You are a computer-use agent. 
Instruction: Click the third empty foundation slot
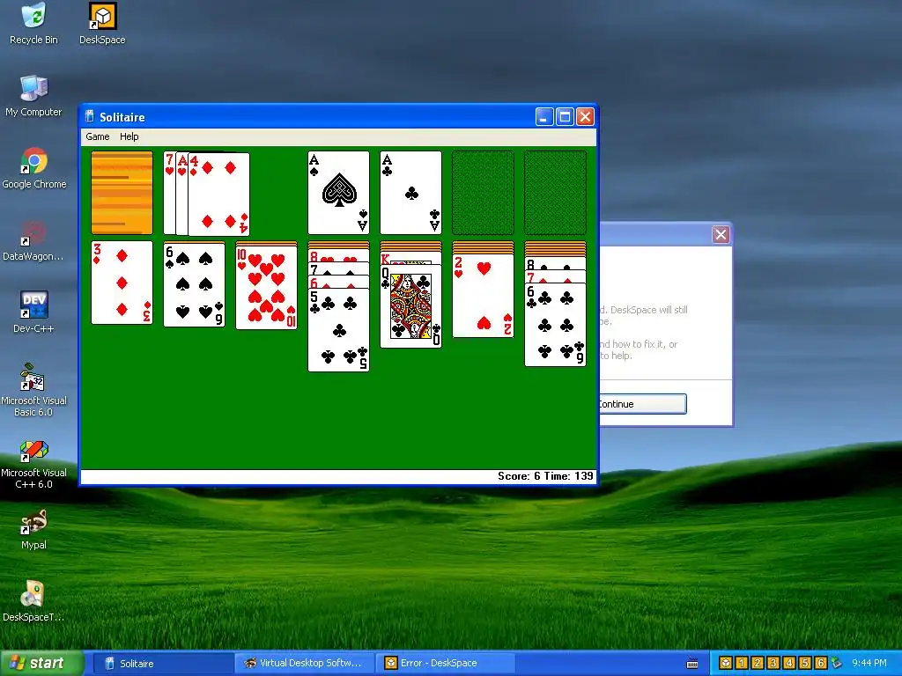click(x=484, y=193)
